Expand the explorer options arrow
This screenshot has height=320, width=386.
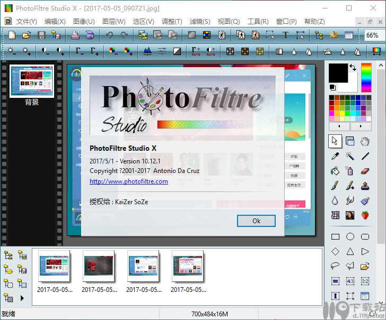[22, 298]
